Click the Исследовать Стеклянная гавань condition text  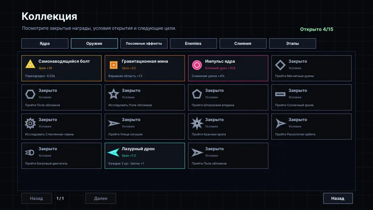tap(49, 134)
